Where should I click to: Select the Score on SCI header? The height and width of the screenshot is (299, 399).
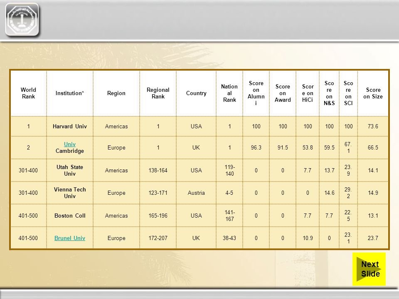coord(348,93)
